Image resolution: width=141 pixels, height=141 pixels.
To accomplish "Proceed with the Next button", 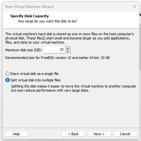I will (x=99, y=134).
